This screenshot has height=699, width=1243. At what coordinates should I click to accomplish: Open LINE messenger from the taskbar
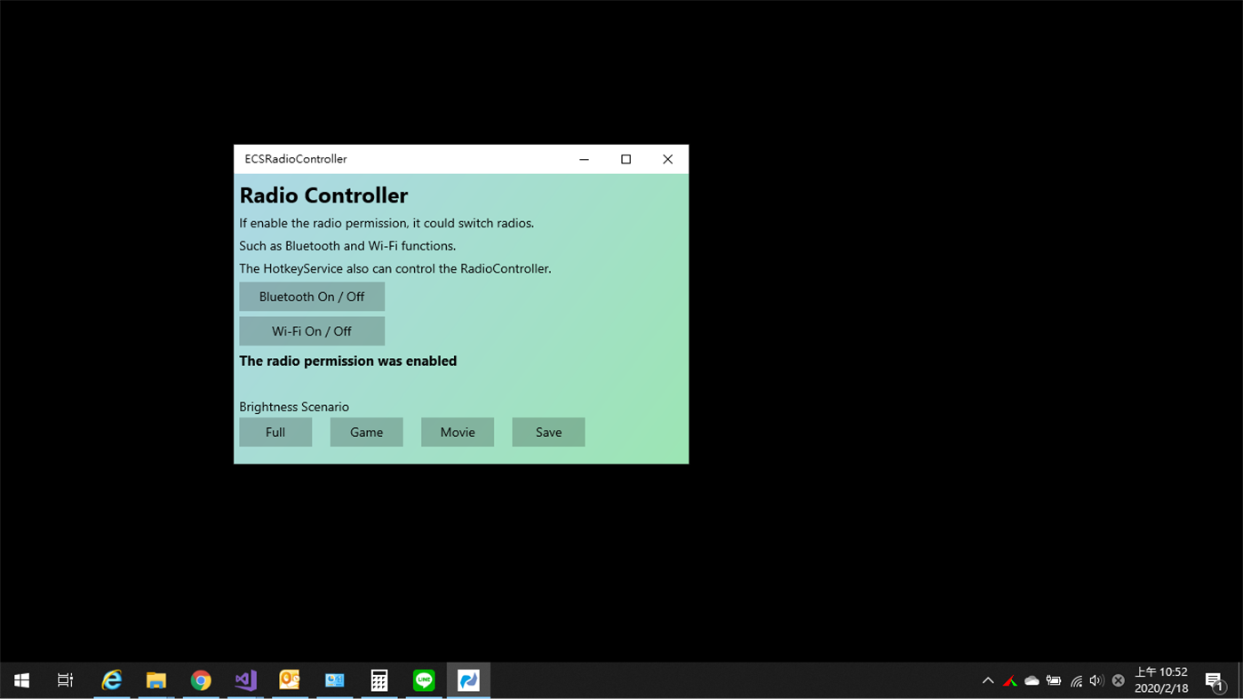(424, 680)
